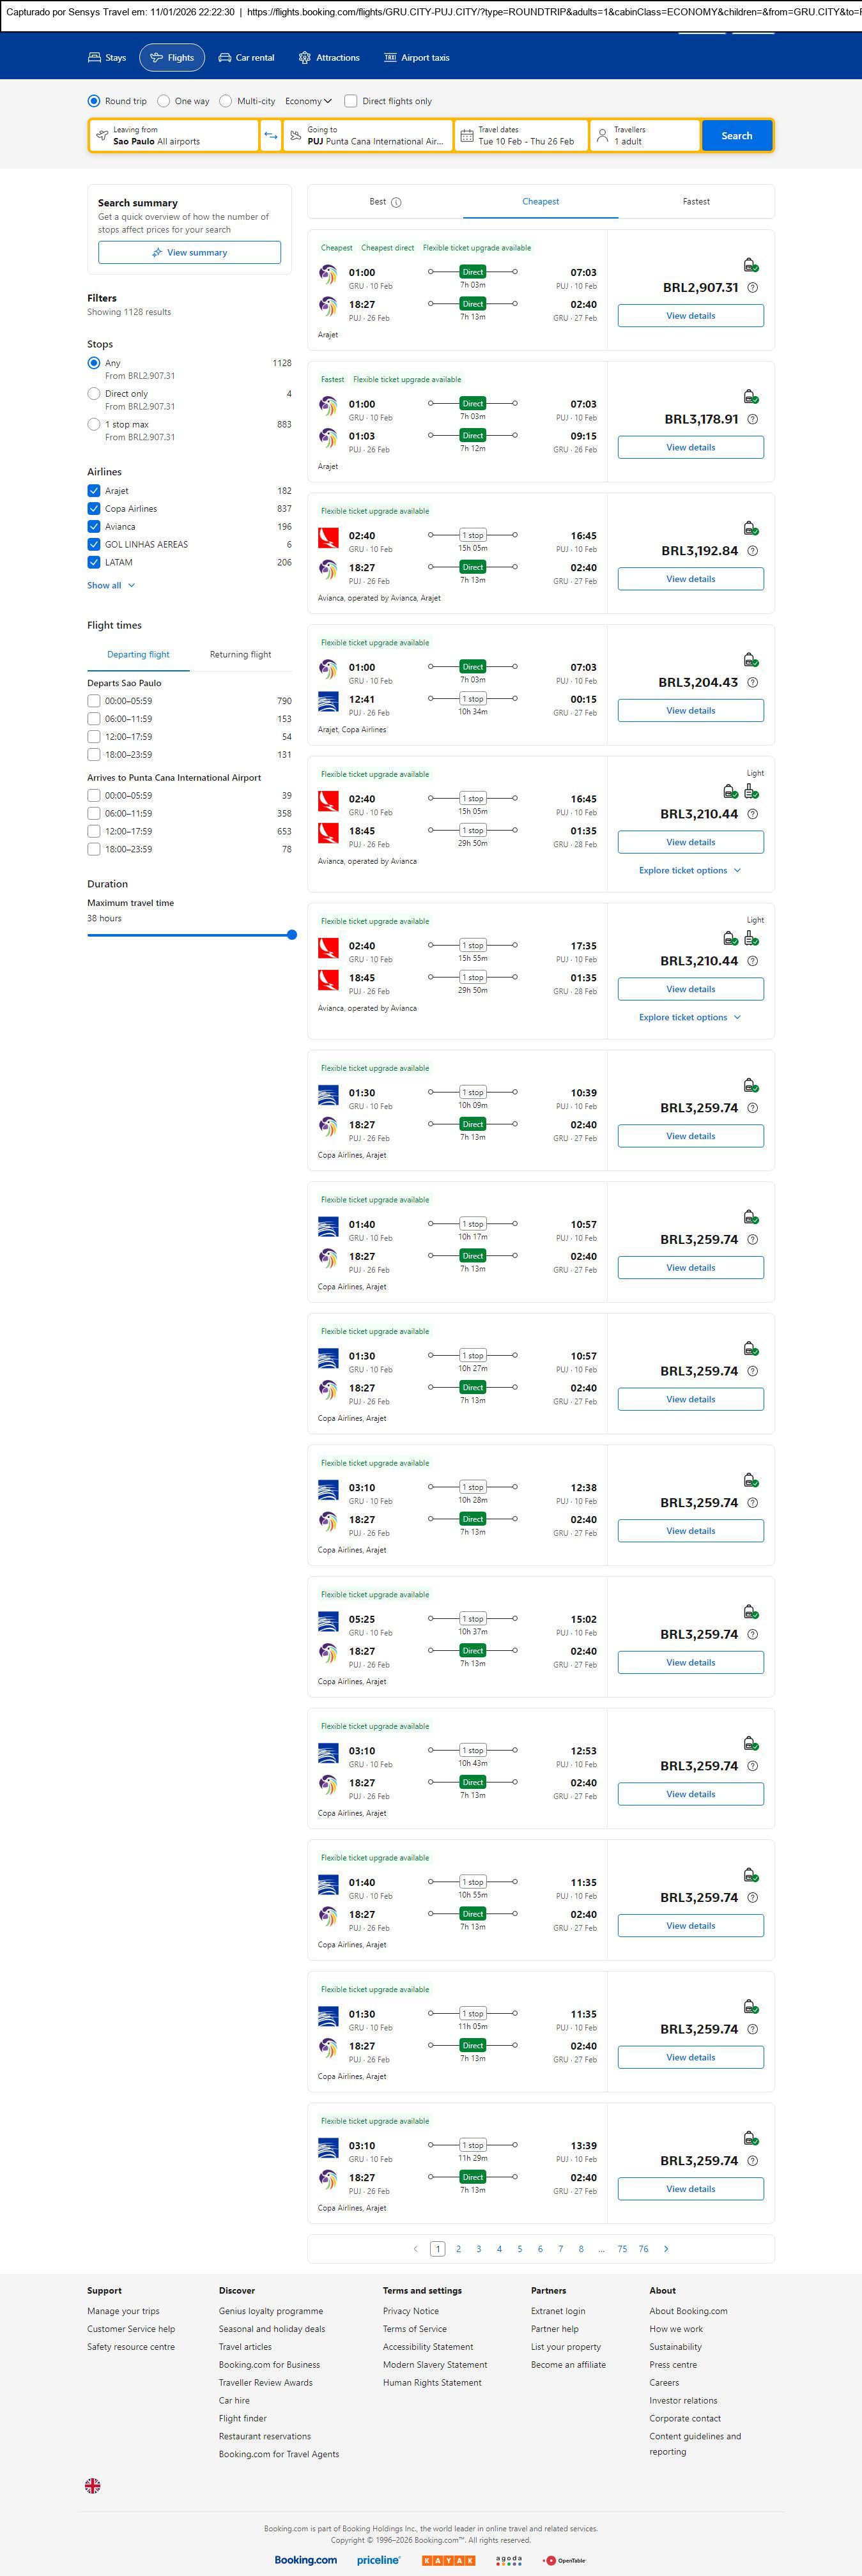Click the UK flag language icon in footer
The height and width of the screenshot is (2576, 862).
click(x=93, y=2485)
